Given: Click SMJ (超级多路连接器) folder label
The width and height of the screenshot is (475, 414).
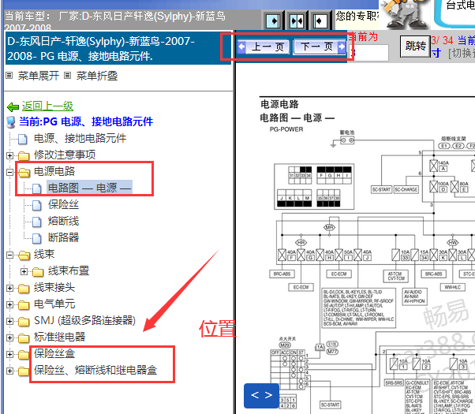Looking at the screenshot, I should [85, 320].
